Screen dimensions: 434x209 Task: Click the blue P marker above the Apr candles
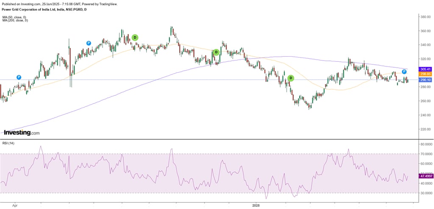click(x=19, y=77)
